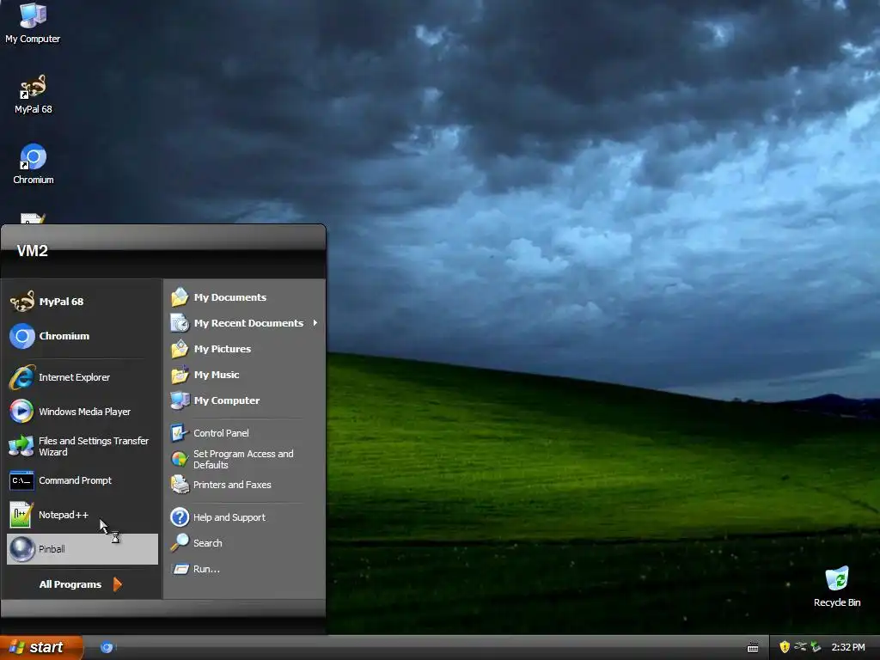The height and width of the screenshot is (660, 880).
Task: Click the VM2 user name header
Action: [33, 251]
